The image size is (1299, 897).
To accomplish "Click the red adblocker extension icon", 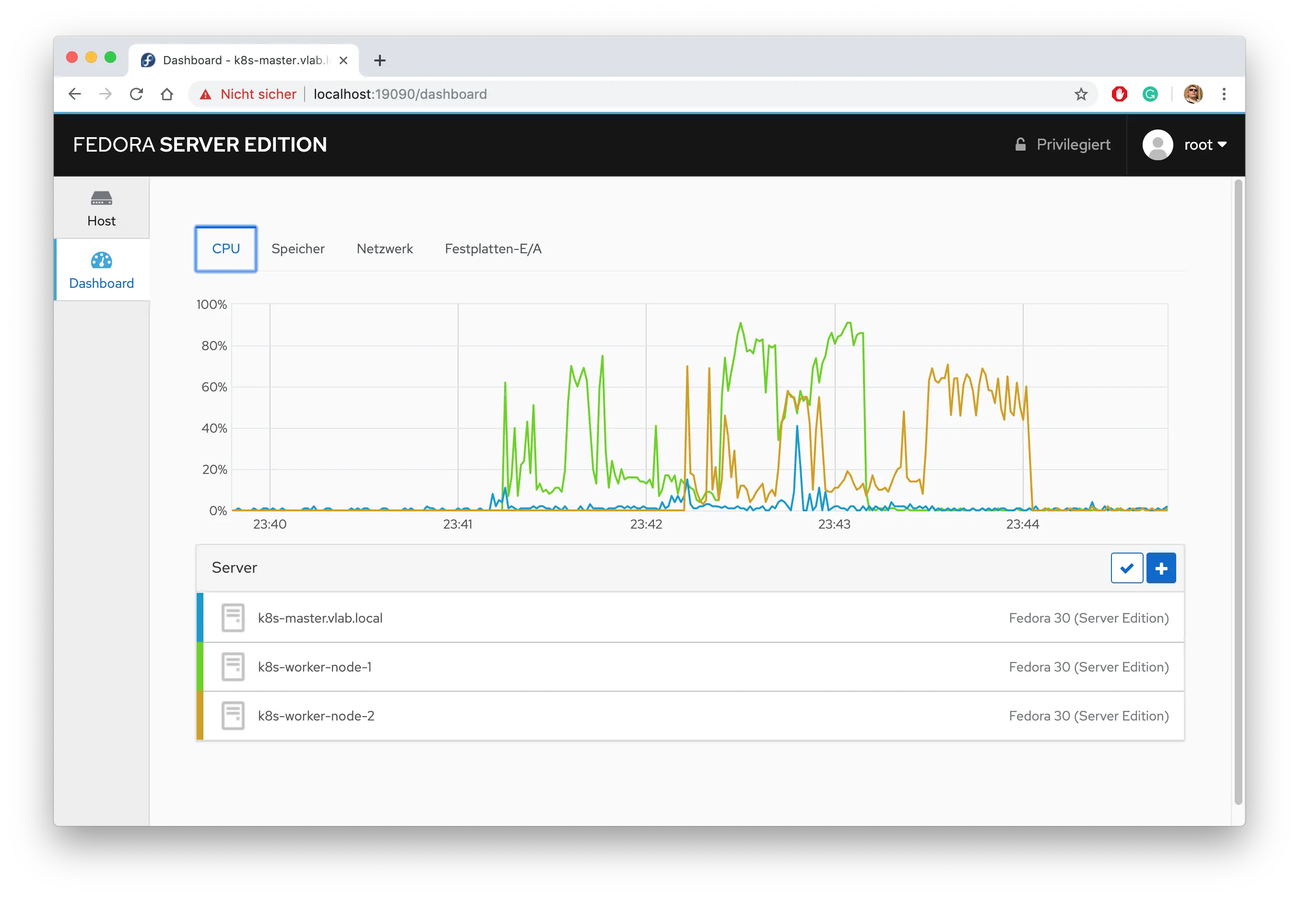I will tap(1119, 94).
